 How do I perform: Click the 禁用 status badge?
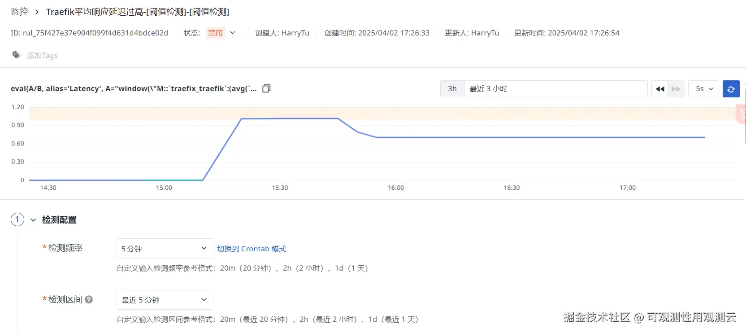coord(215,33)
